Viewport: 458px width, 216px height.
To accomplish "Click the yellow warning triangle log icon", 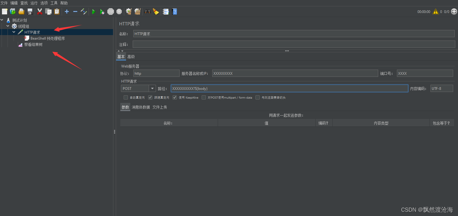I will pyautogui.click(x=436, y=11).
